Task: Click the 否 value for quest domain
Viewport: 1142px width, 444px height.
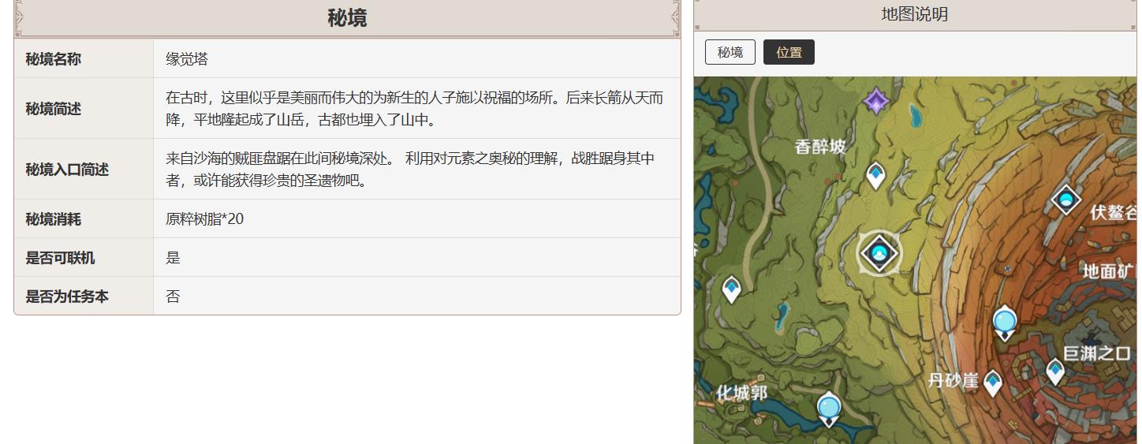Action: tap(173, 297)
